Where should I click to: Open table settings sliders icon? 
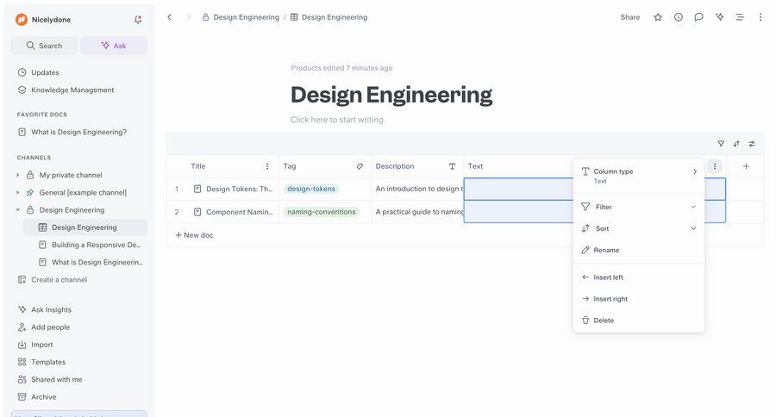pyautogui.click(x=752, y=144)
